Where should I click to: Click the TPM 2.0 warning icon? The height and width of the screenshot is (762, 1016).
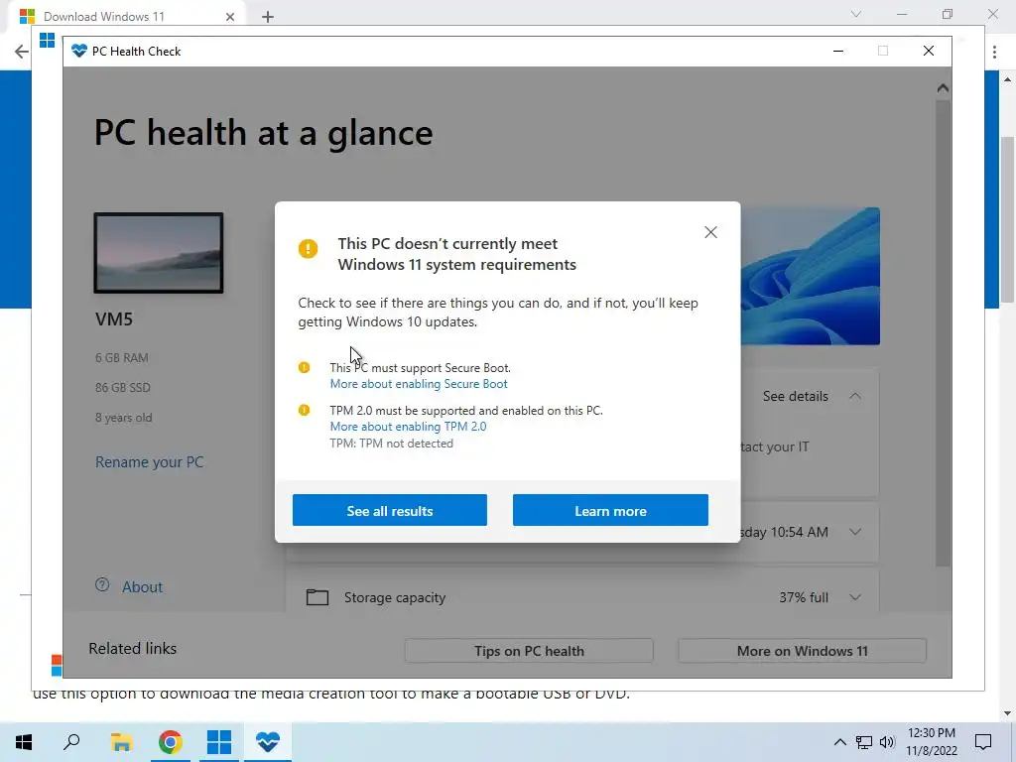coord(304,410)
